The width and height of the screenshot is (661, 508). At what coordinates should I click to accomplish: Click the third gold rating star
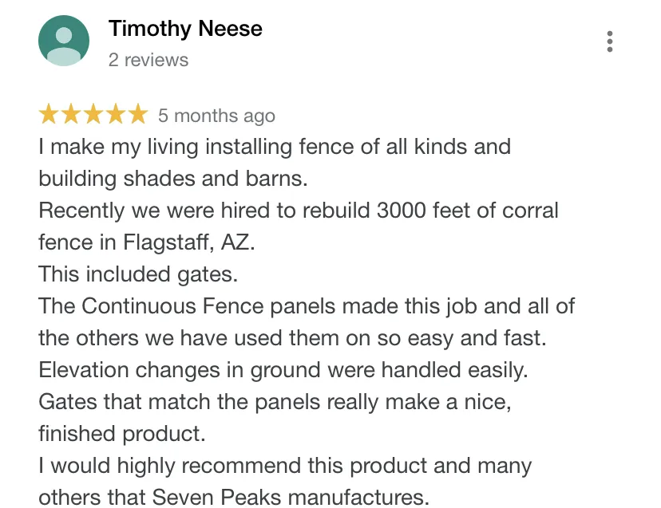(93, 114)
